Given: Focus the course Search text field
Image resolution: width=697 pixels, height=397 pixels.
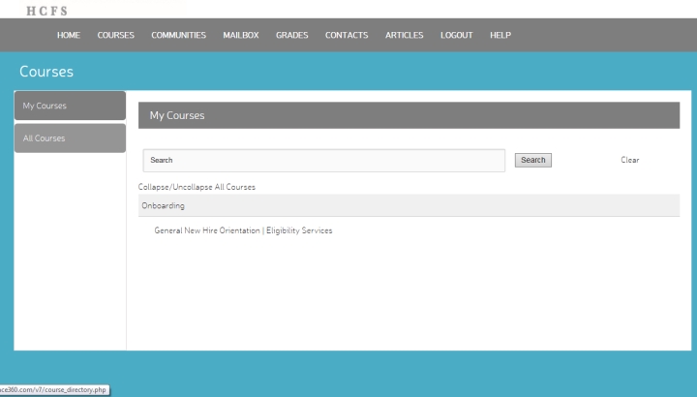Looking at the screenshot, I should click(x=323, y=161).
